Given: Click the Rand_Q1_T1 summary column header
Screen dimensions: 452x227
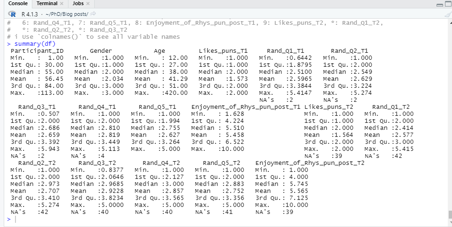Looking at the screenshot, I should point(286,51).
